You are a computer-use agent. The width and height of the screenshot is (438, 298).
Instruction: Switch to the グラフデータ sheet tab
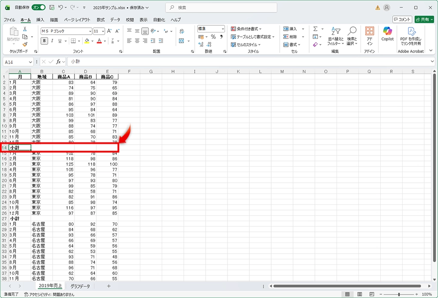[x=80, y=286]
